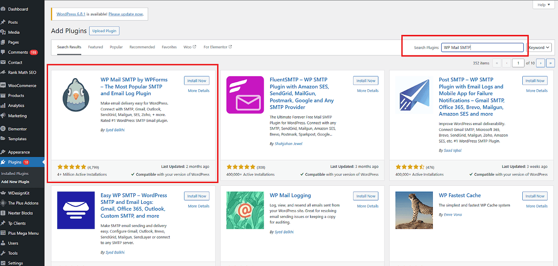This screenshot has height=266, width=558.
Task: View More Details for FluentSMTP plugin
Action: pyautogui.click(x=367, y=90)
